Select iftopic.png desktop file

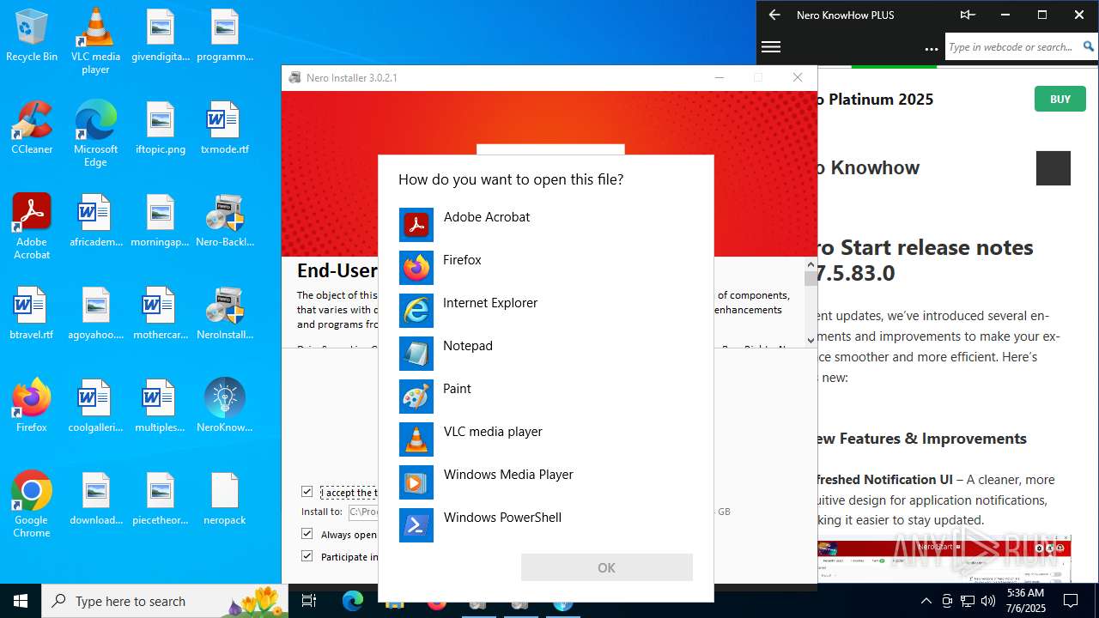pos(161,128)
